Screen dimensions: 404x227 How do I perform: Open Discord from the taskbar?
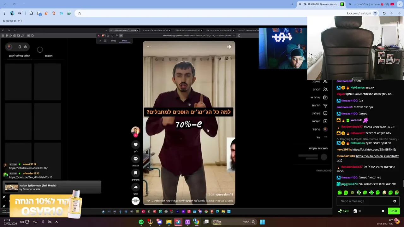(159, 222)
